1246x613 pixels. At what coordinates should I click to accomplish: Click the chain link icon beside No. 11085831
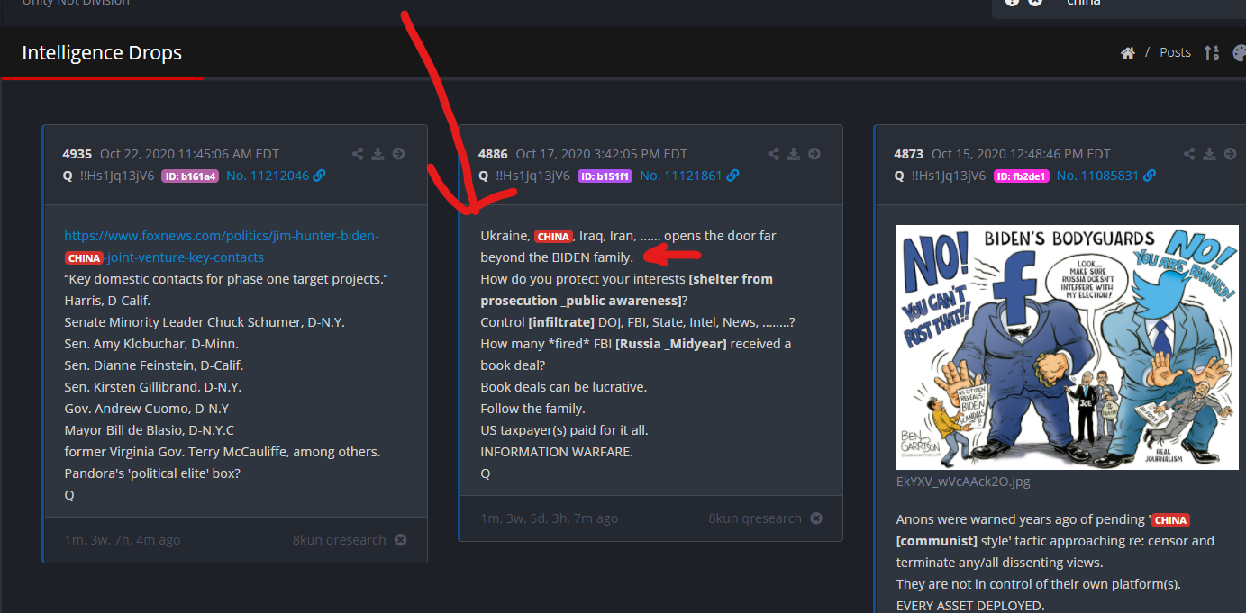click(x=1149, y=176)
